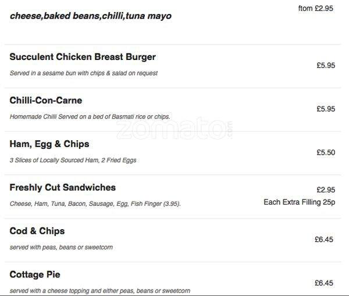
Task: Click the 'Each Extra Filling 25p' note
Action: pos(299,202)
